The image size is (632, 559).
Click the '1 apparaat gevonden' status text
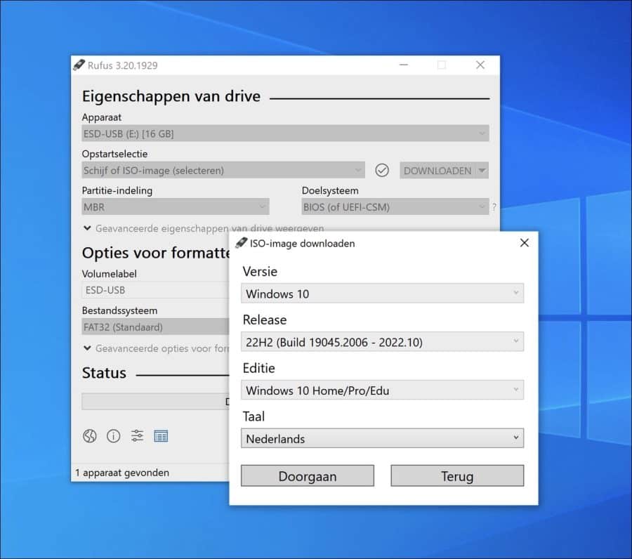click(122, 473)
